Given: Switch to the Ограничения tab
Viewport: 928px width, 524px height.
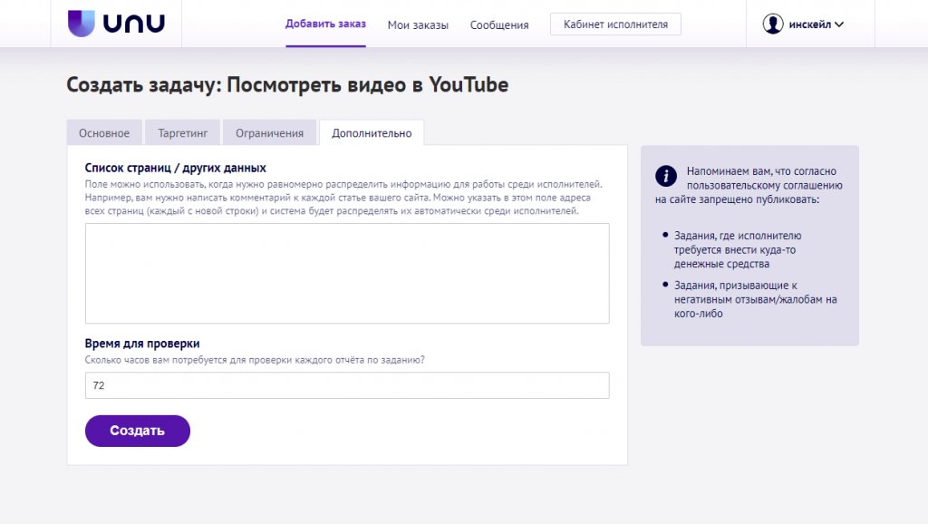Looking at the screenshot, I should [x=269, y=132].
